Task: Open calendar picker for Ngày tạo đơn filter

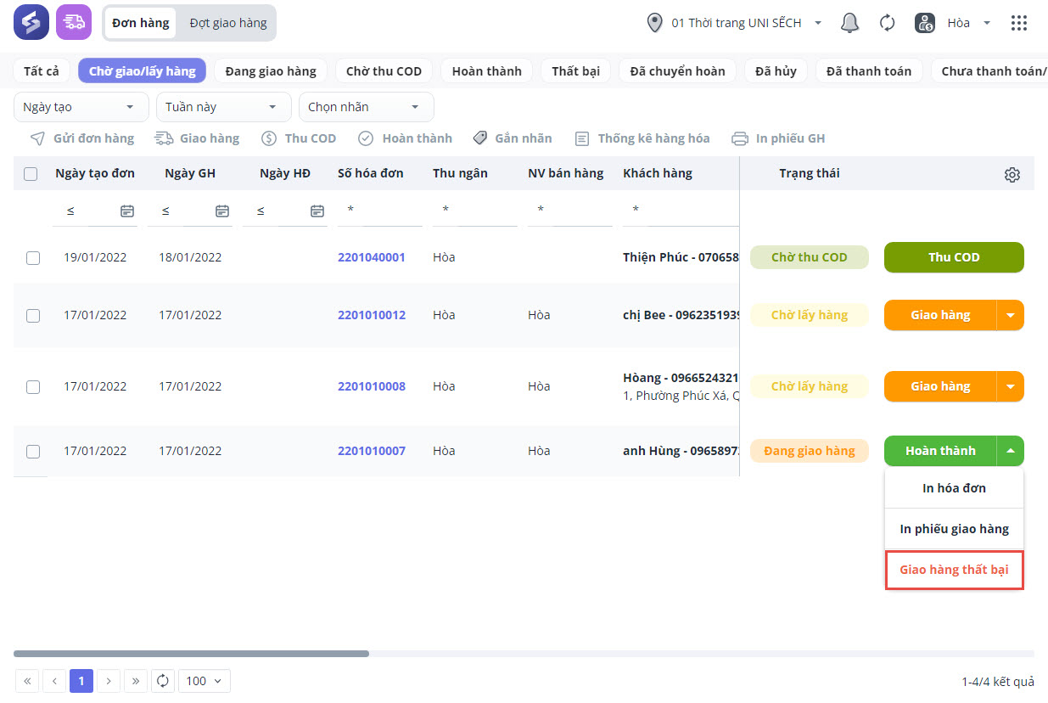Action: (127, 211)
